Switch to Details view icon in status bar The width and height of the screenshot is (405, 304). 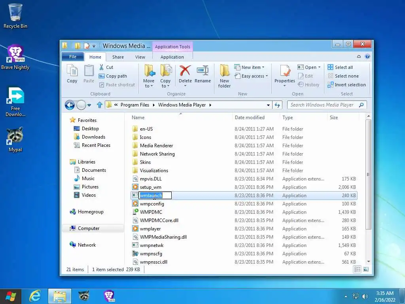coord(358,269)
